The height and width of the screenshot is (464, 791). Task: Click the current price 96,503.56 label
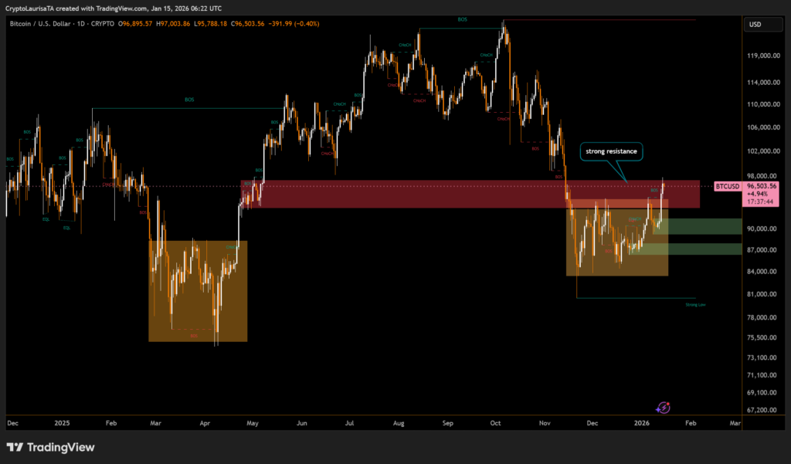[762, 186]
